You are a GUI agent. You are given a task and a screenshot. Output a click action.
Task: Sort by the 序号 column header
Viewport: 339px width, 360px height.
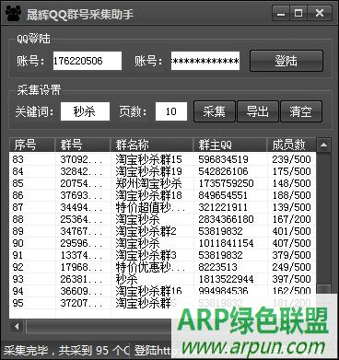coord(32,145)
